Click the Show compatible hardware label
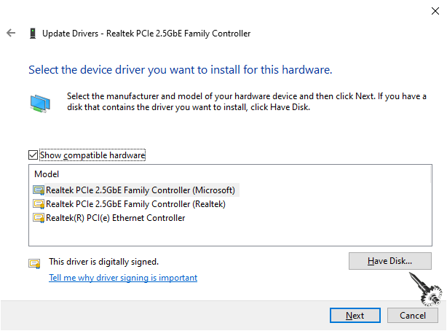 pyautogui.click(x=92, y=155)
